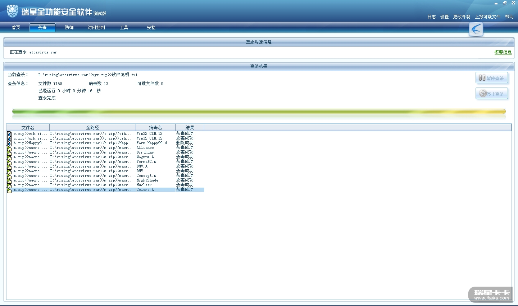Select the file icon in the Concept.A row
The image size is (518, 306).
[9, 176]
